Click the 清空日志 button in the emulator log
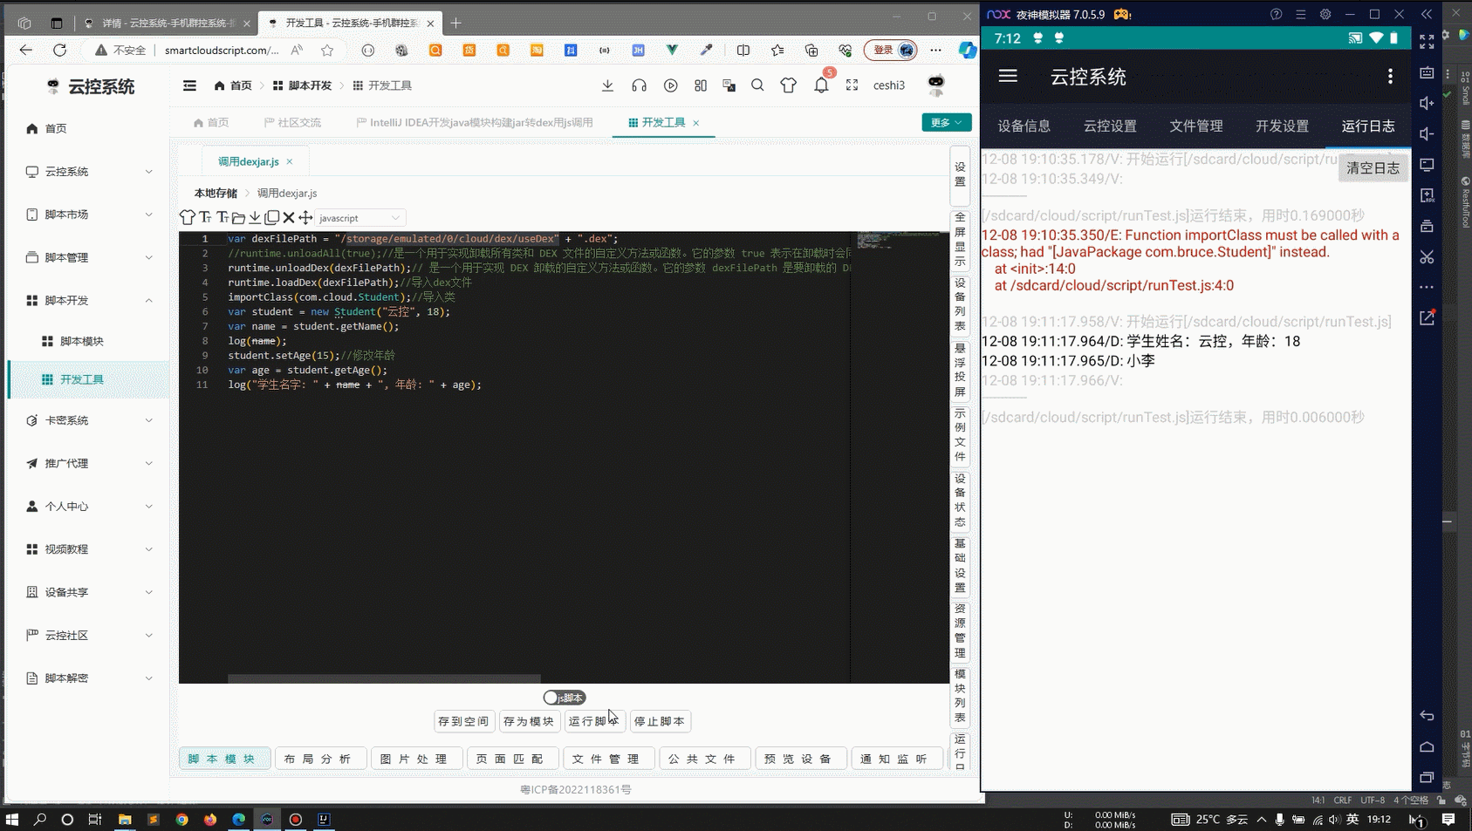This screenshot has height=831, width=1472. [x=1373, y=167]
